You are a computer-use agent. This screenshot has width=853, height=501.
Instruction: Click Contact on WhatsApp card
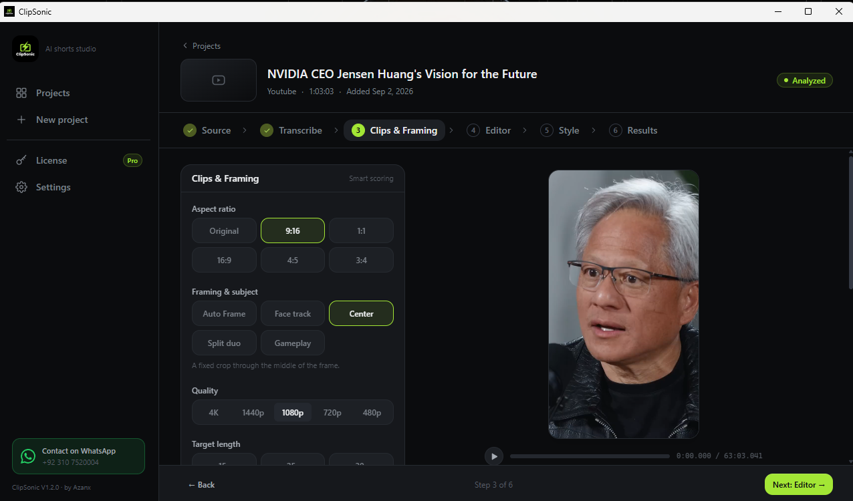pyautogui.click(x=78, y=456)
